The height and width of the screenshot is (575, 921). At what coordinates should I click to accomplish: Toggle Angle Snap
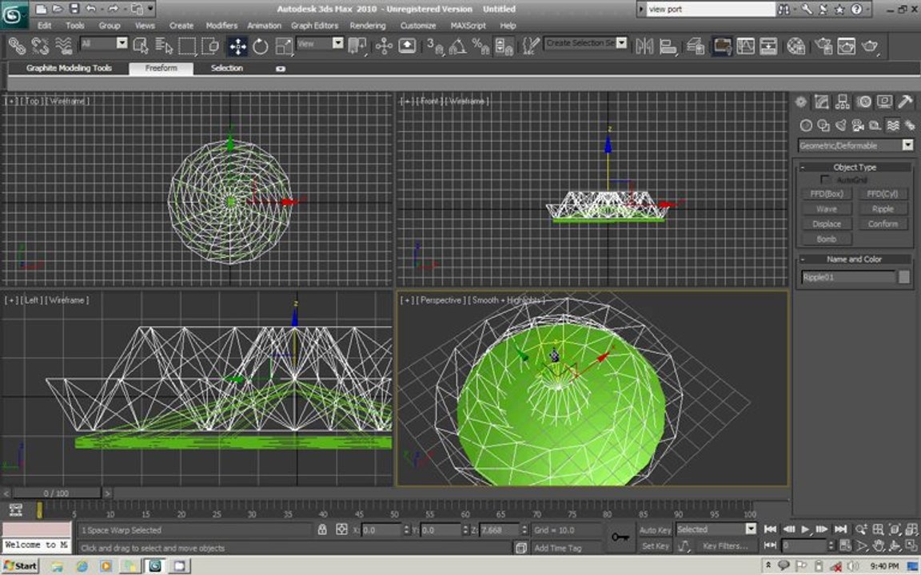[457, 46]
